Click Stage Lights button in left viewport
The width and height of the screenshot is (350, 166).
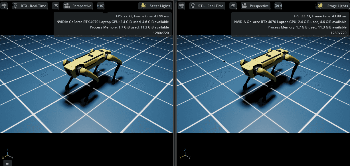point(155,6)
